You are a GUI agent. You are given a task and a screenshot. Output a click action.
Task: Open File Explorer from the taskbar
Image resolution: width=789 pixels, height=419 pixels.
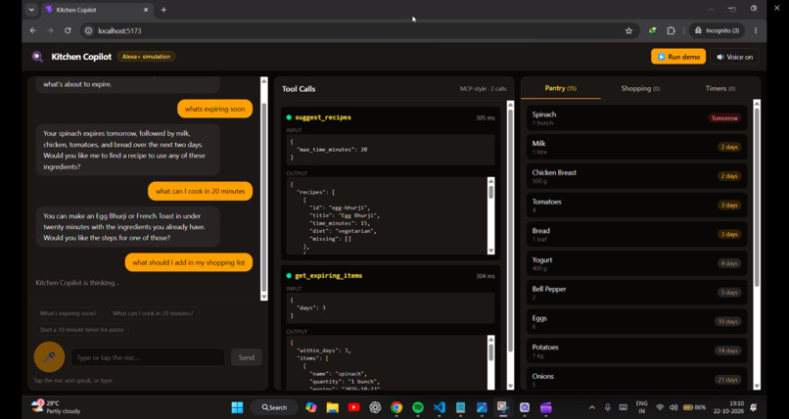tap(332, 407)
